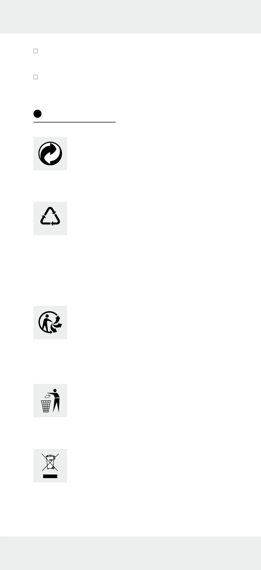Click the horizontal rule beneath the black bullet
The width and height of the screenshot is (261, 570).
click(74, 122)
